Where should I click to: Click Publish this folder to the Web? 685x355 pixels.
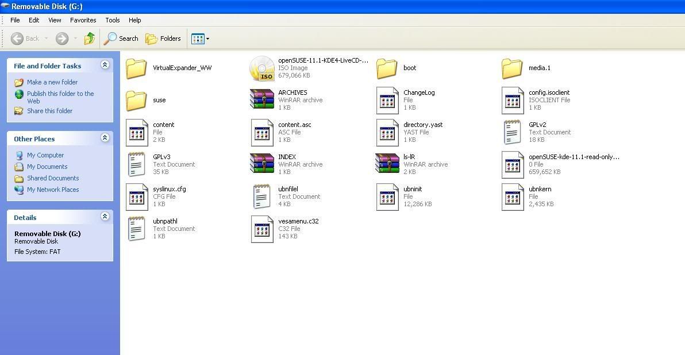coord(60,97)
